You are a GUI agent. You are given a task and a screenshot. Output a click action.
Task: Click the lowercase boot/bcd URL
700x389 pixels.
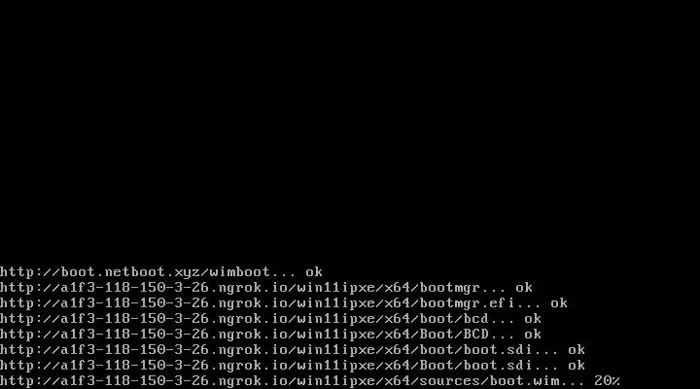(244, 319)
